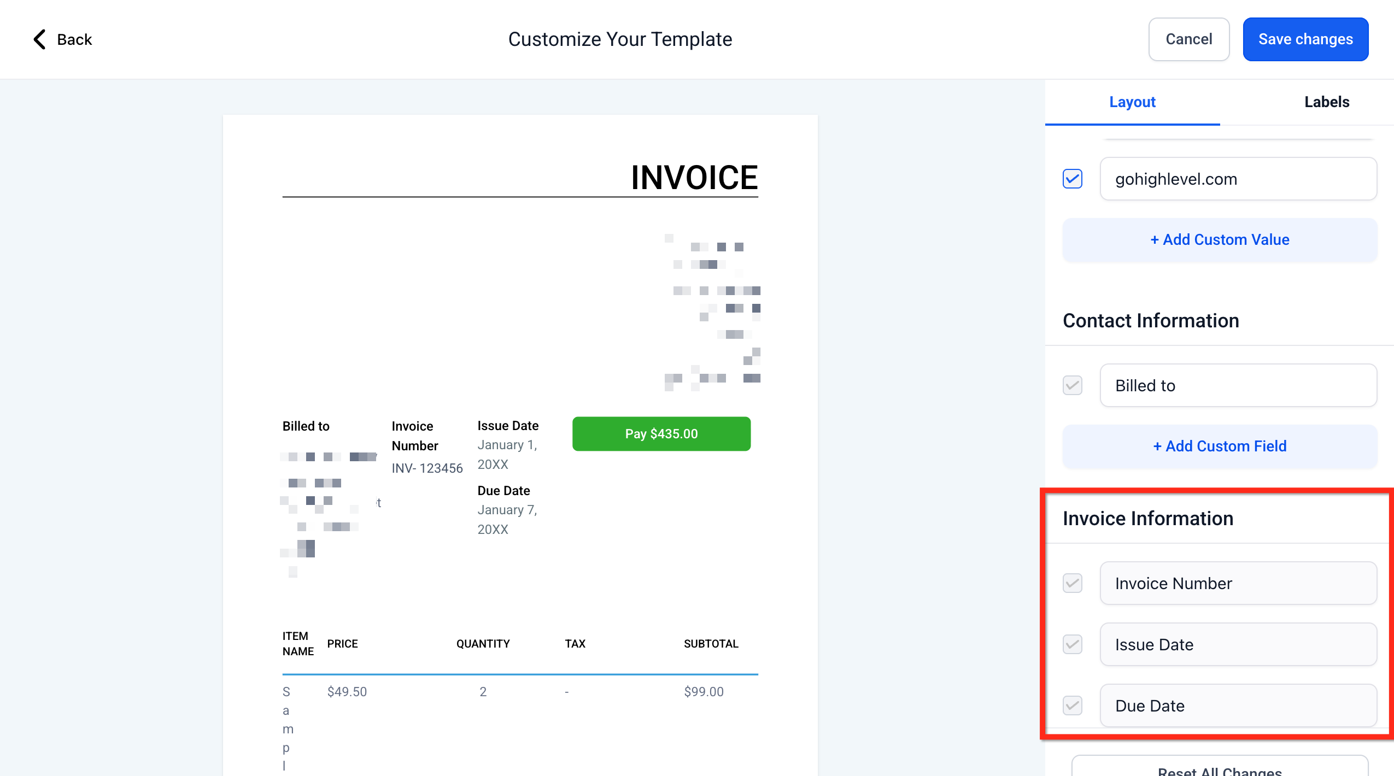
Task: Click the INVOICE title in preview
Action: 694,178
